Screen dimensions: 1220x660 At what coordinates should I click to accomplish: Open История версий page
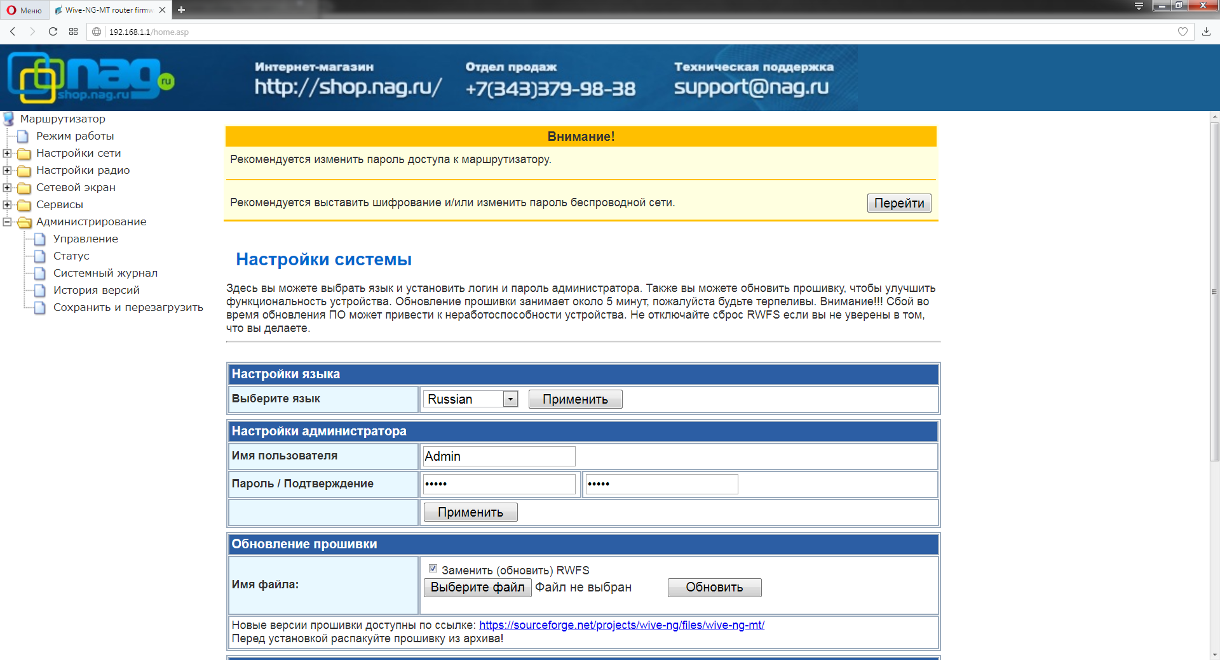coord(96,290)
